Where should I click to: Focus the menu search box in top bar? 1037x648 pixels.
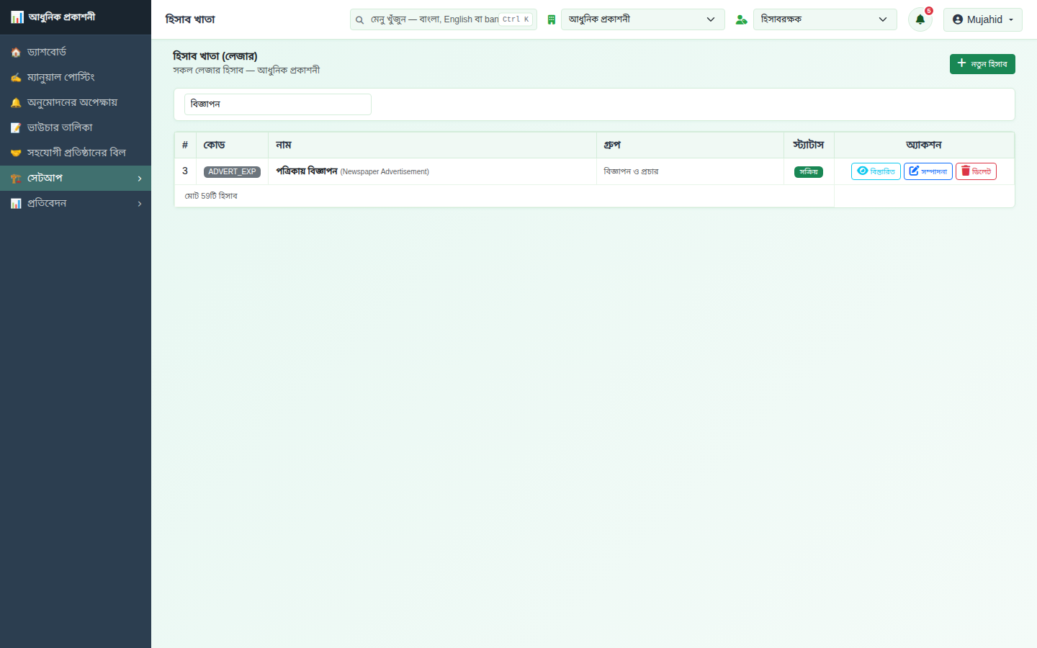click(444, 19)
